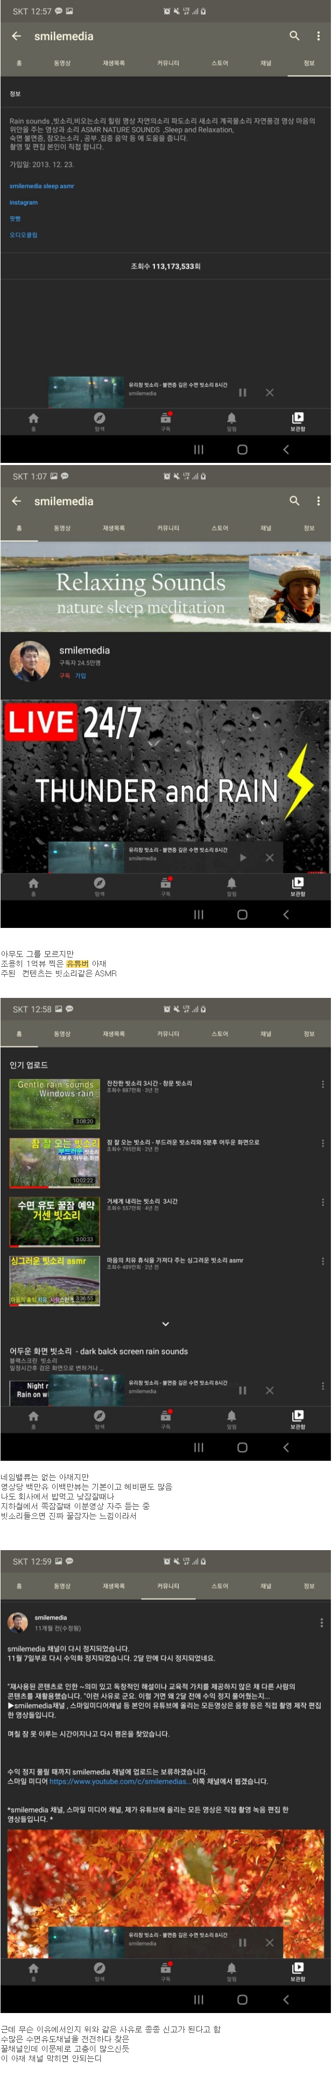This screenshot has width=332, height=2076.
Task: Tap the back arrow in the 12:57 screenshot
Action: click(16, 36)
